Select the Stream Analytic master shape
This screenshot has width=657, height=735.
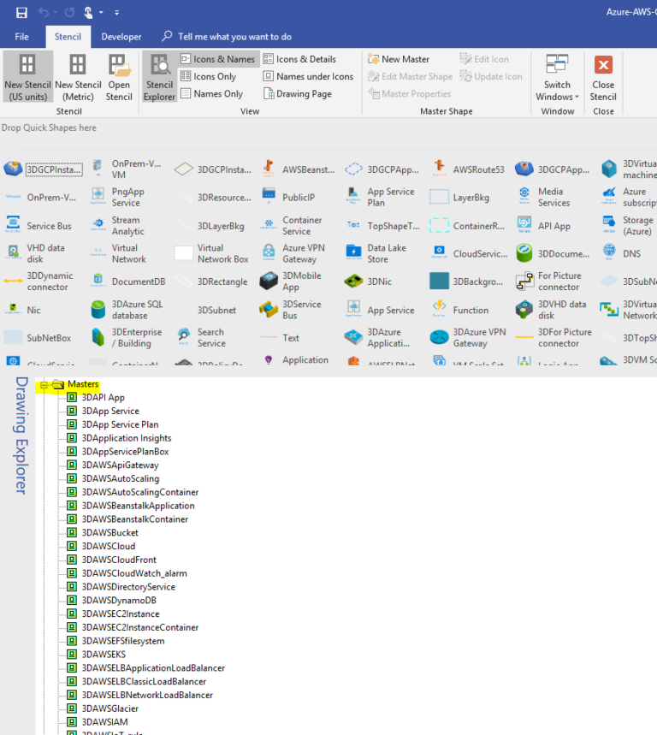tap(118, 226)
